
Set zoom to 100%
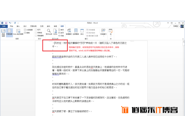point(55,32)
